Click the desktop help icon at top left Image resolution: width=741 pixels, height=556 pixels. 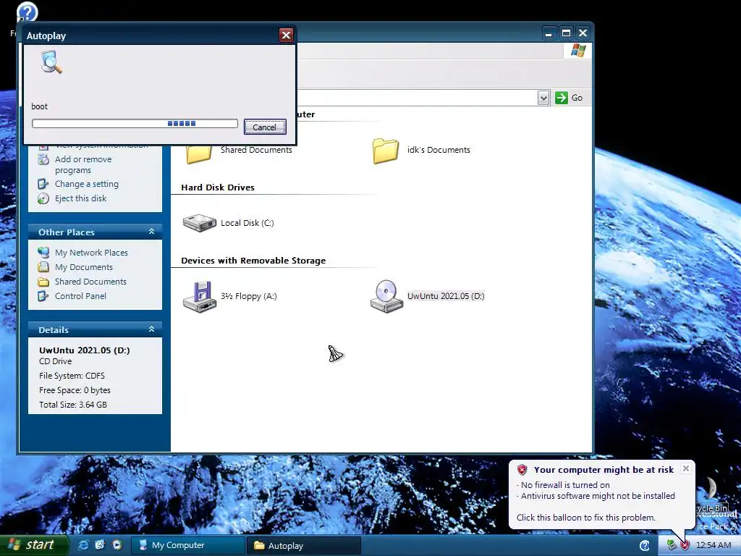pyautogui.click(x=27, y=12)
